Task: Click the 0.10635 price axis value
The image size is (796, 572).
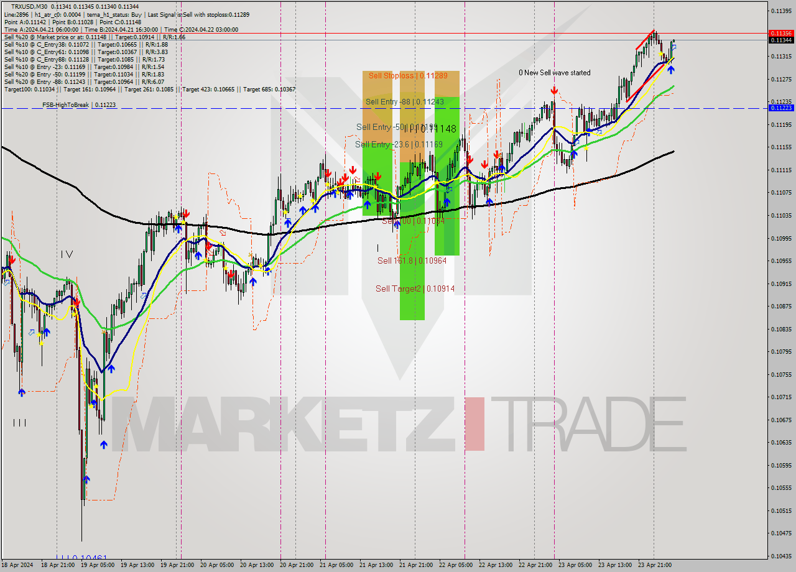Action: 780,443
